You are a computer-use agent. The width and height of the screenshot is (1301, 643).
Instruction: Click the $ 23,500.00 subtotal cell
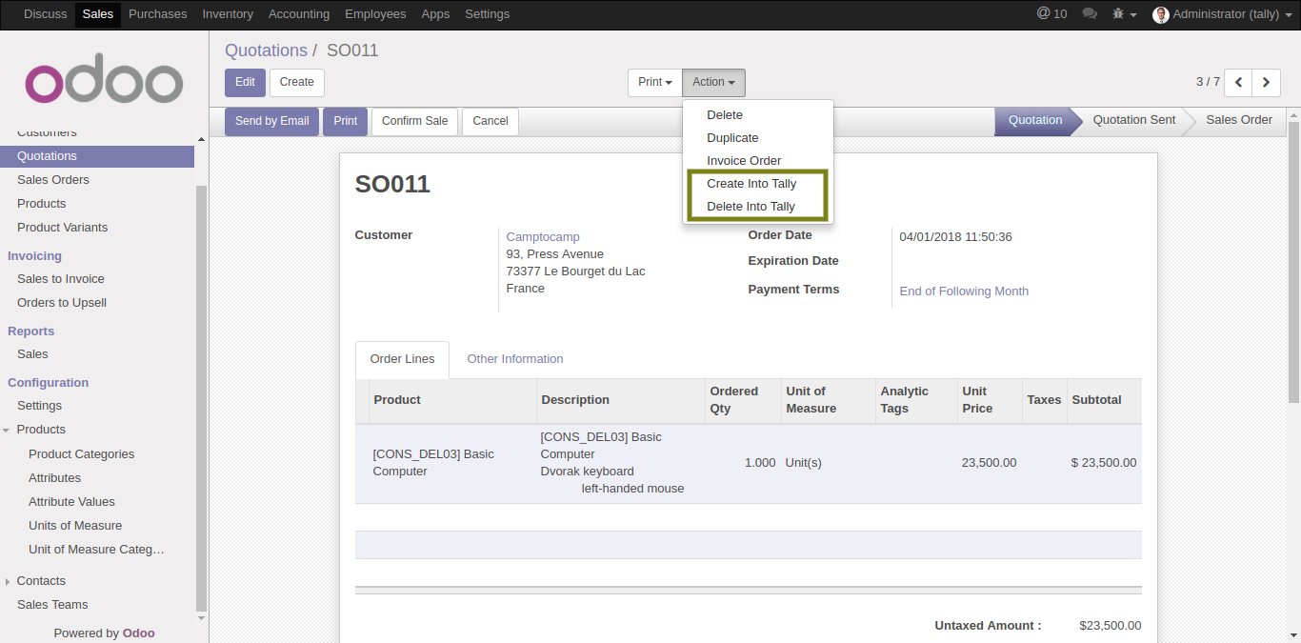click(1104, 463)
